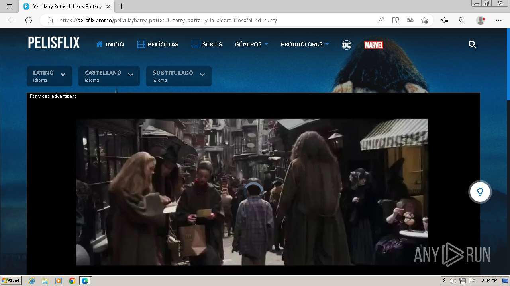Refresh the page with the reload icon
The width and height of the screenshot is (510, 286).
click(x=29, y=20)
